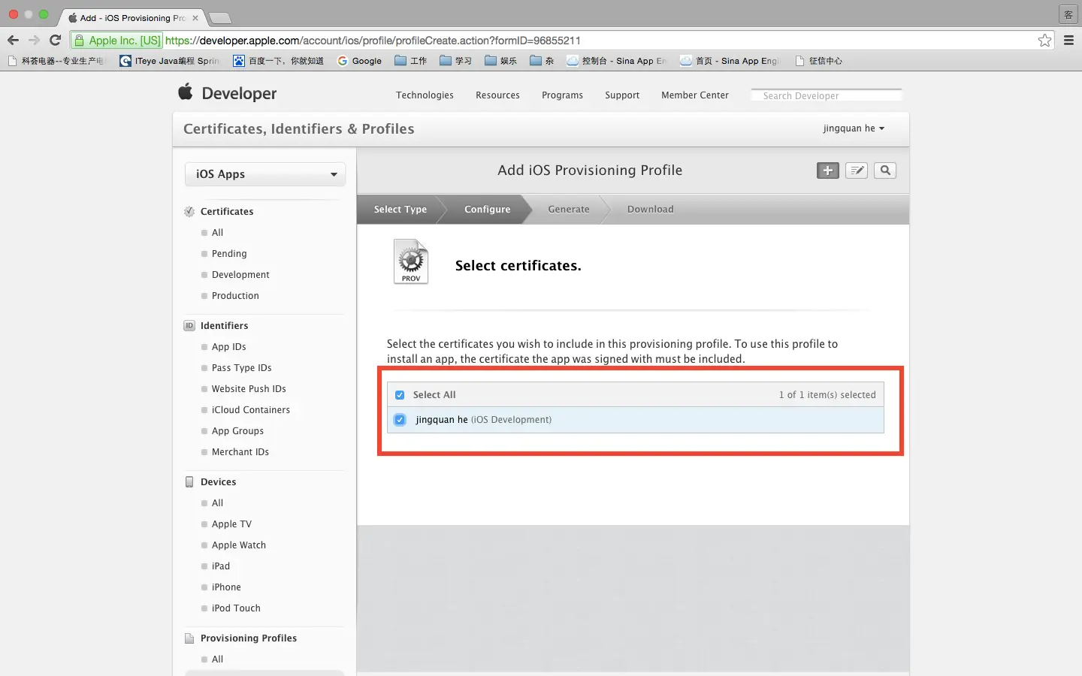Open the Support menu
Image resolution: width=1082 pixels, height=676 pixels.
[622, 95]
